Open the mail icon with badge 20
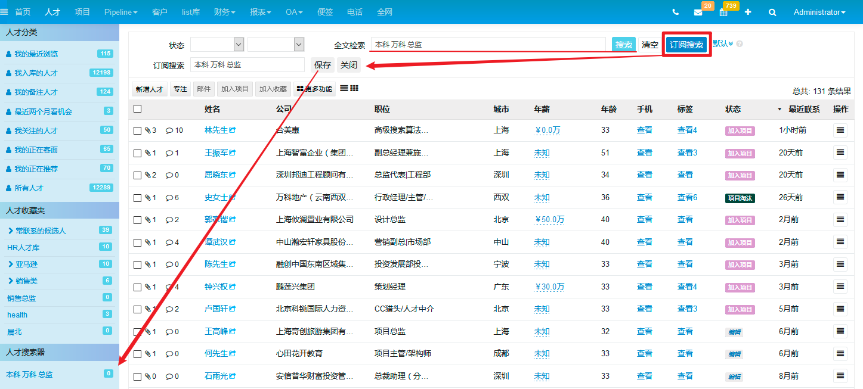 pyautogui.click(x=698, y=12)
